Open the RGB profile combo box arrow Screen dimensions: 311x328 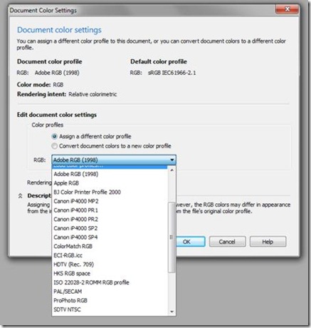[172, 160]
